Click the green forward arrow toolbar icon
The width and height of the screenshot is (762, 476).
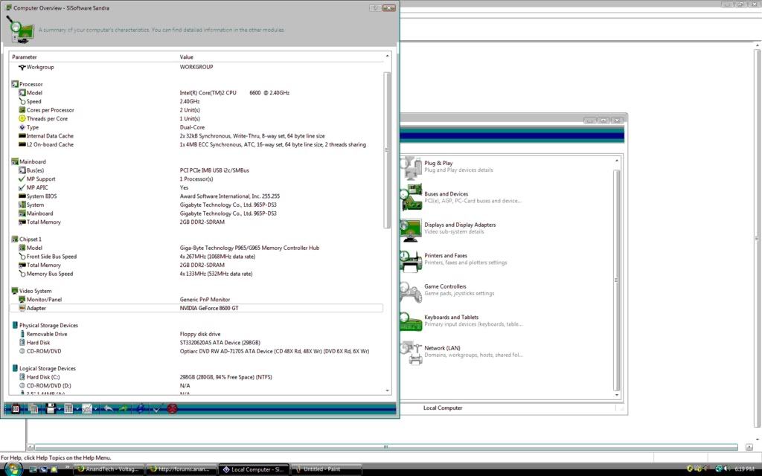tap(124, 409)
